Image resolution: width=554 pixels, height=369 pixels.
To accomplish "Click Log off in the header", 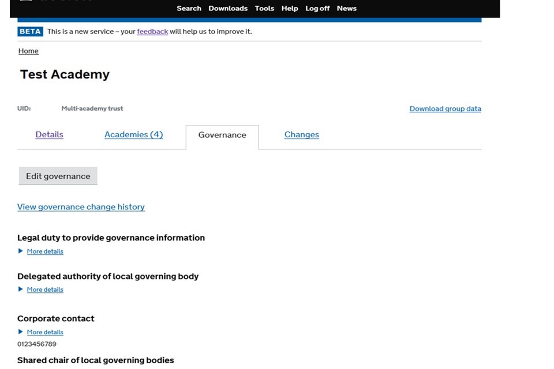I will coord(317,9).
